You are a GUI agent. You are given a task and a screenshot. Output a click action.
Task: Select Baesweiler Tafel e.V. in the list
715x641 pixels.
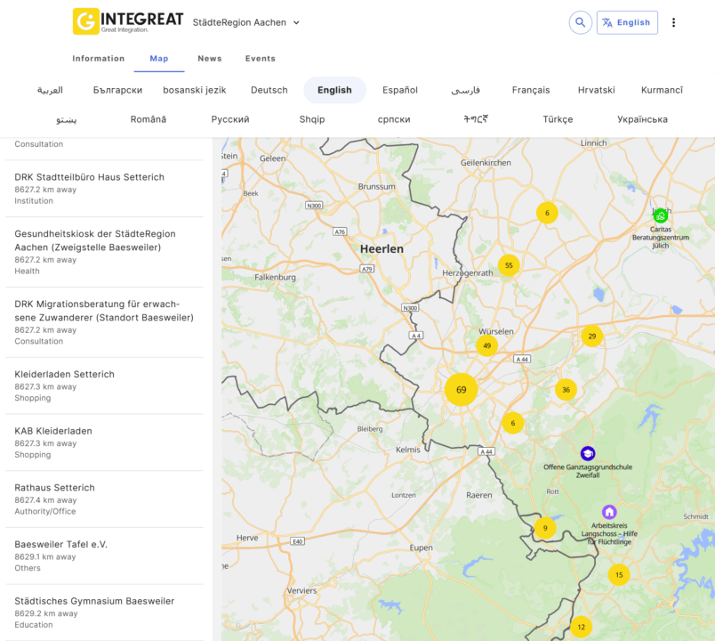60,545
